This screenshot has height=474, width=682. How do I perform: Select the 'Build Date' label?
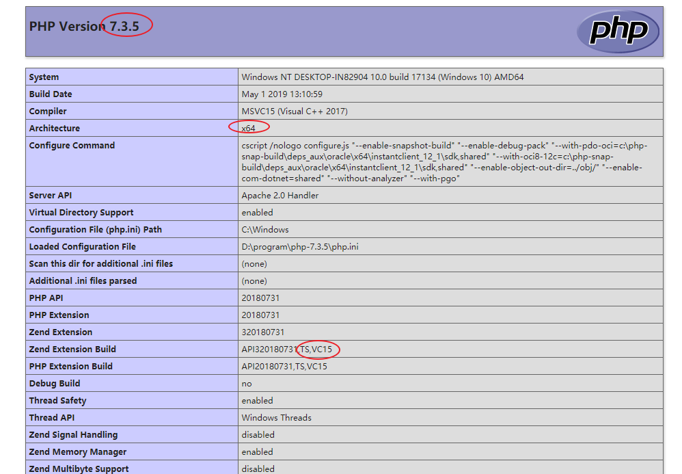pos(51,94)
